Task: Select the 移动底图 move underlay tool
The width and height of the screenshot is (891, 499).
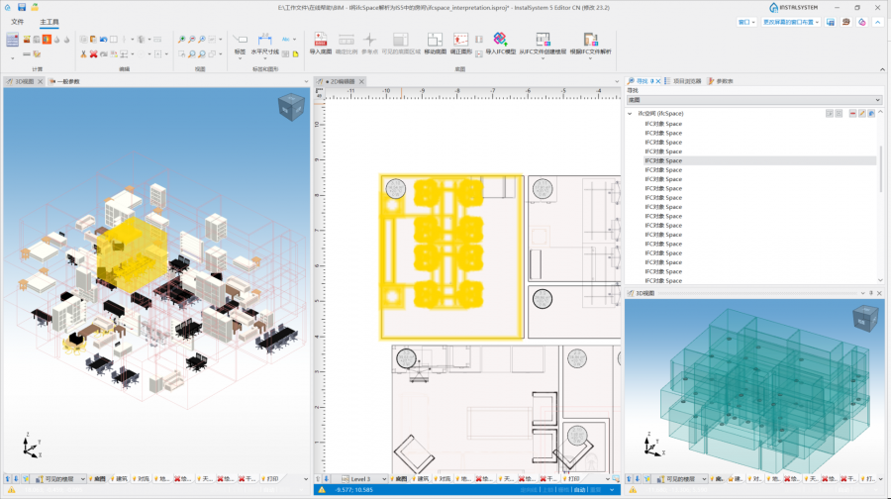Action: pyautogui.click(x=436, y=41)
